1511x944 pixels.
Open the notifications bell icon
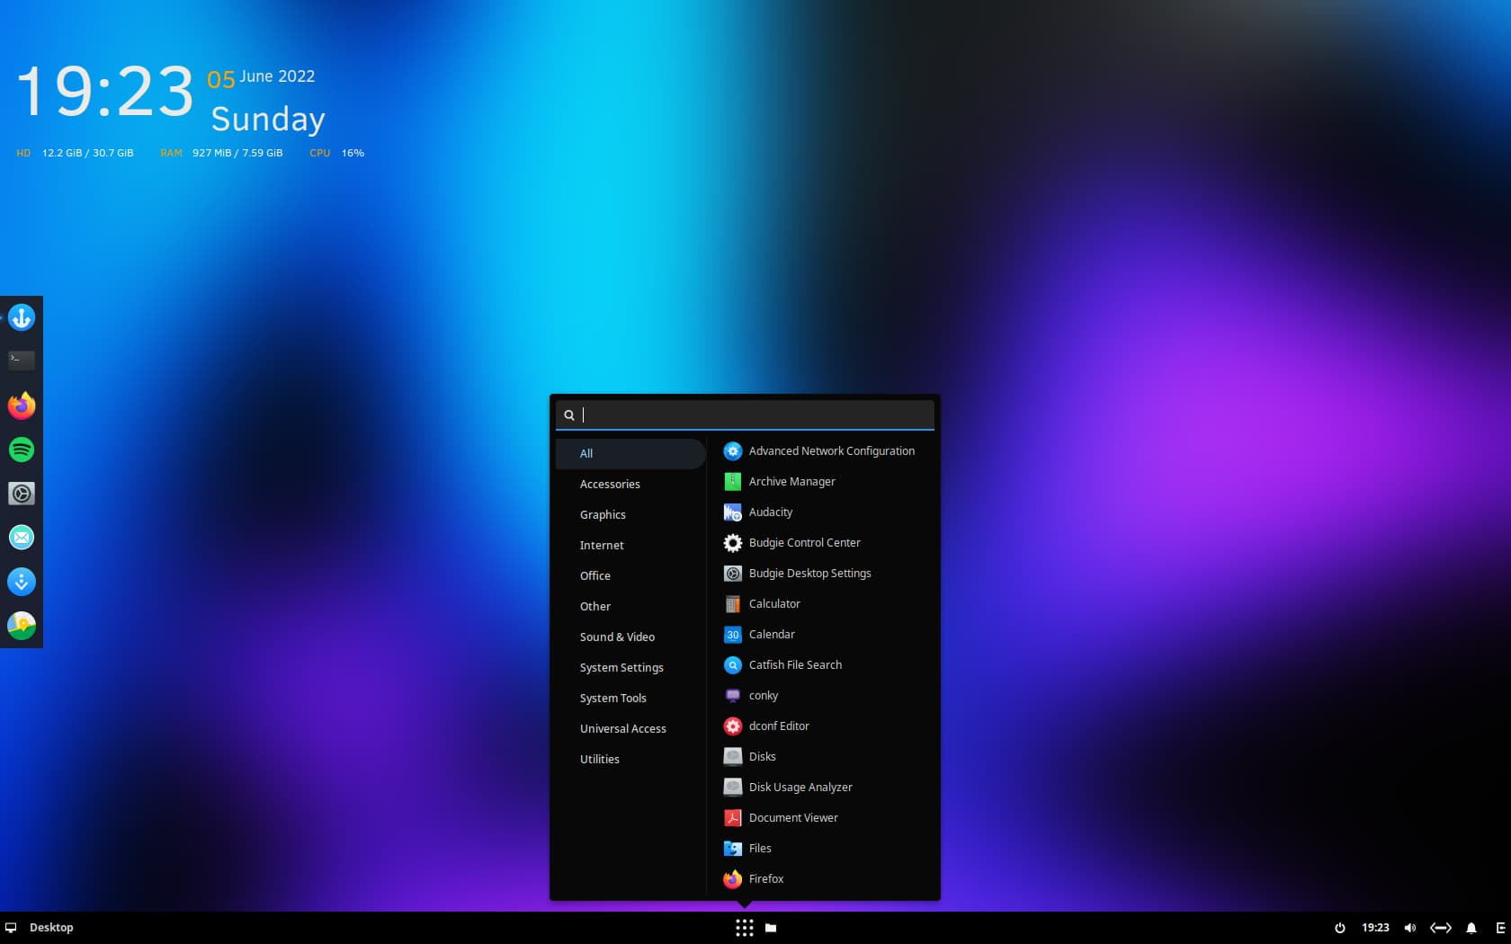coord(1471,928)
